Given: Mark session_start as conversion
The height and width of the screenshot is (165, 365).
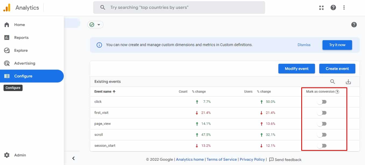Looking at the screenshot, I should (x=322, y=146).
